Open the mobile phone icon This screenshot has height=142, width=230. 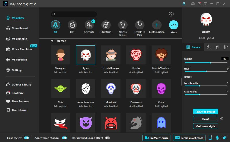210,138
